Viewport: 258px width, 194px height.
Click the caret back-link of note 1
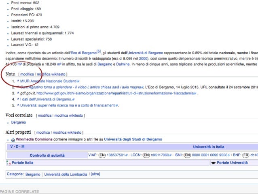click(18, 81)
